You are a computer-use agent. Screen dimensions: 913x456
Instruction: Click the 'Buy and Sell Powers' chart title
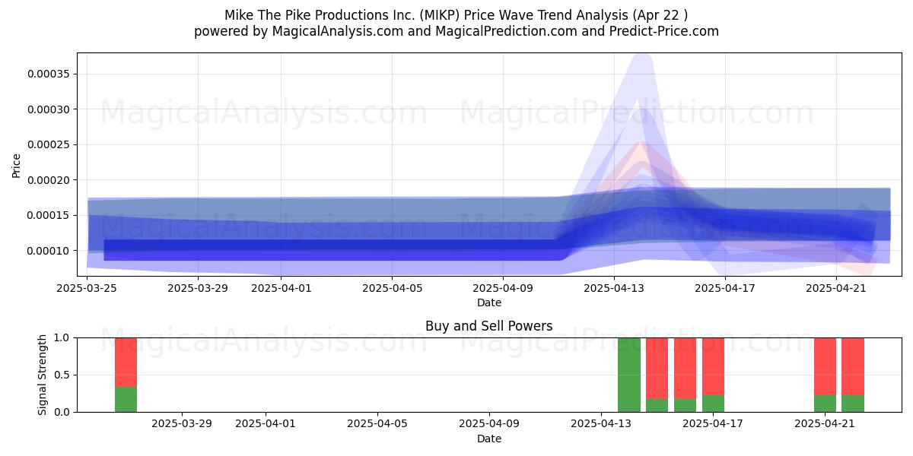coord(489,326)
